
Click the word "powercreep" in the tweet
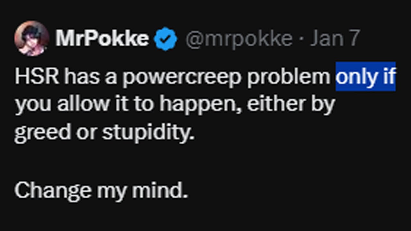coord(182,78)
